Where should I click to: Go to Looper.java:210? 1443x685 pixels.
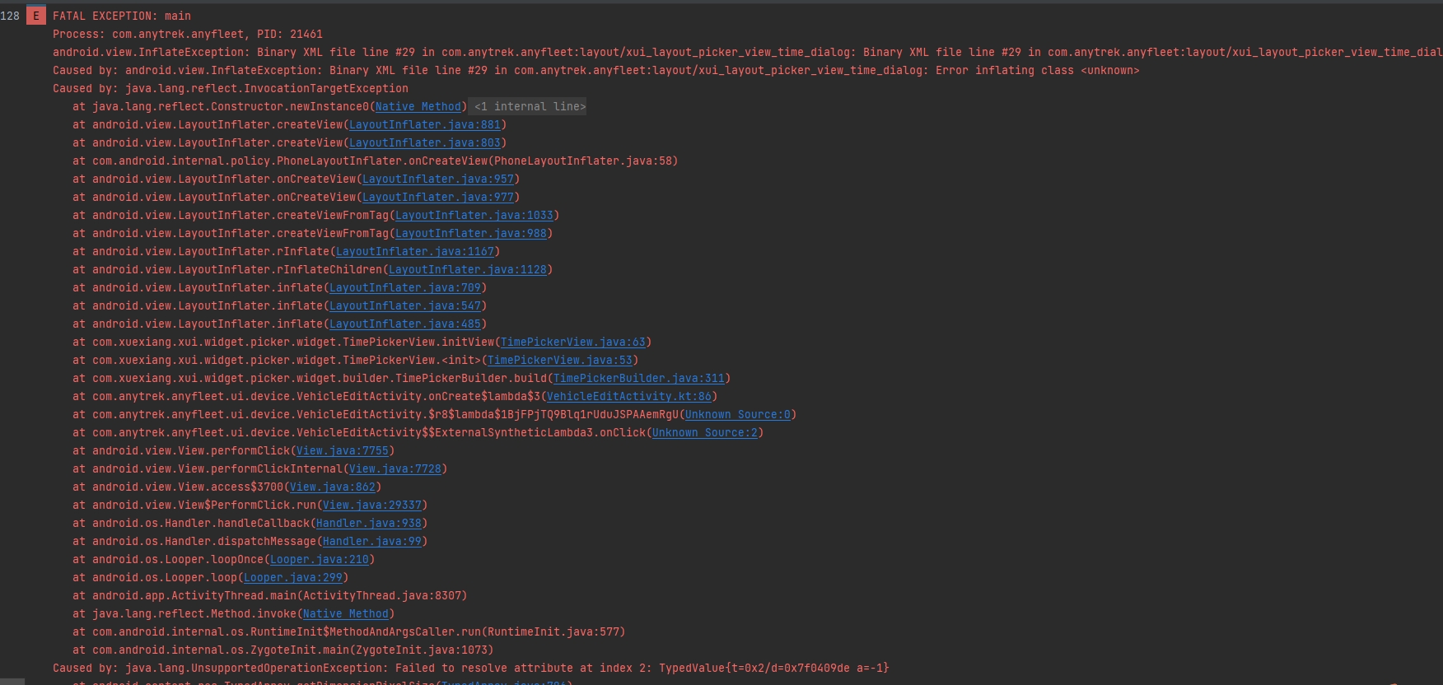[x=320, y=559]
